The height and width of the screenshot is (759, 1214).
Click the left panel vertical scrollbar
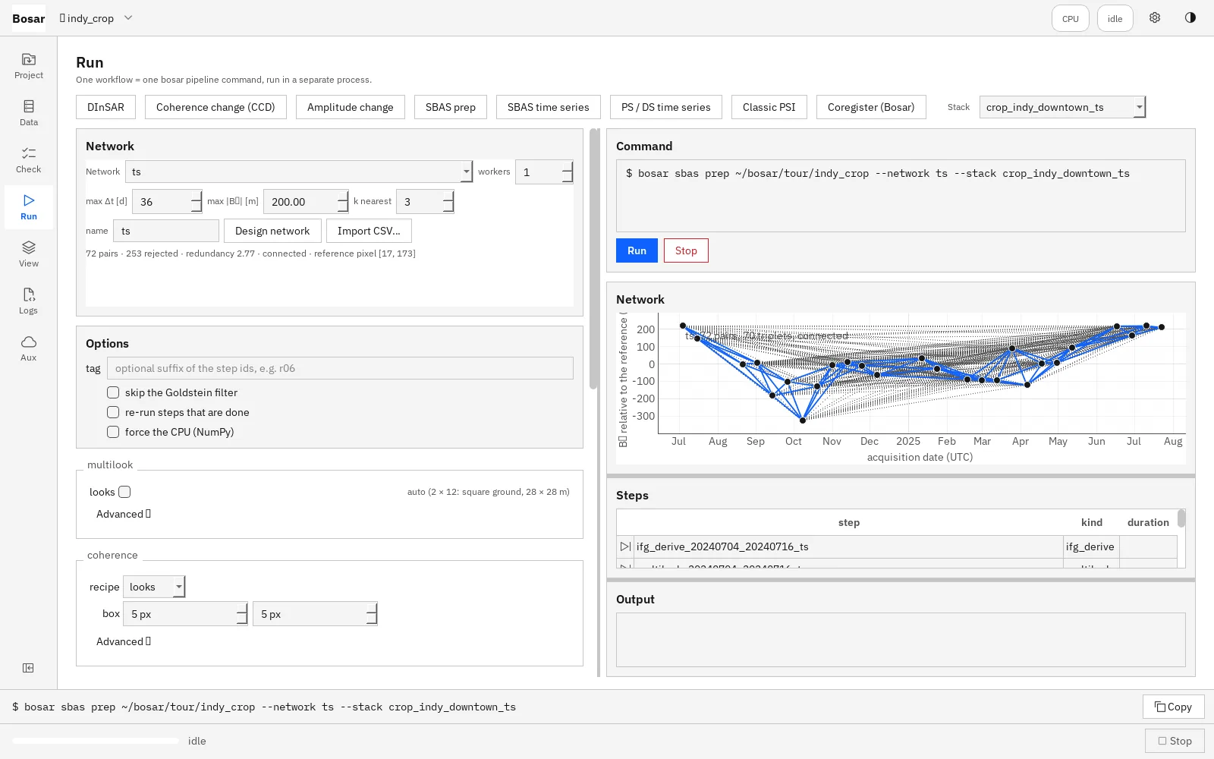point(593,259)
